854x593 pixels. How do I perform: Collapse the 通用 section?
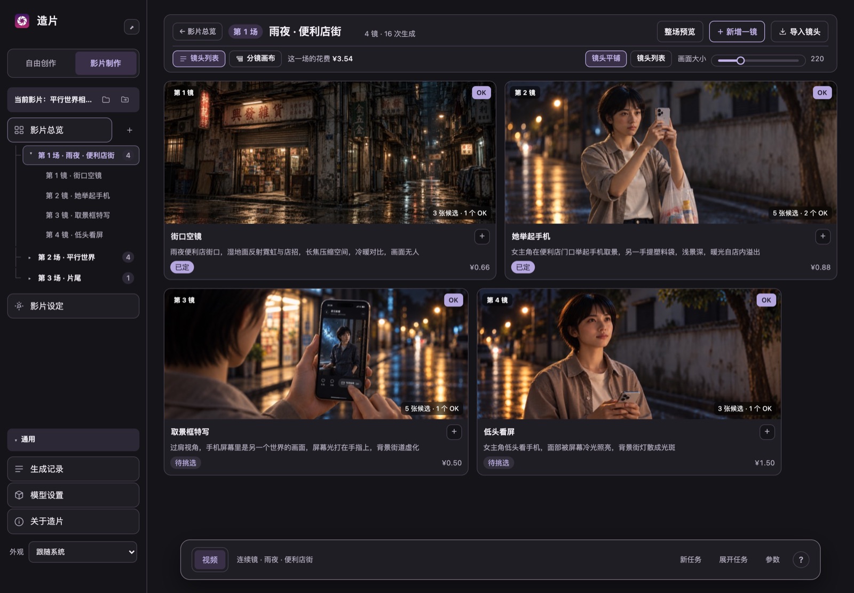coord(73,439)
